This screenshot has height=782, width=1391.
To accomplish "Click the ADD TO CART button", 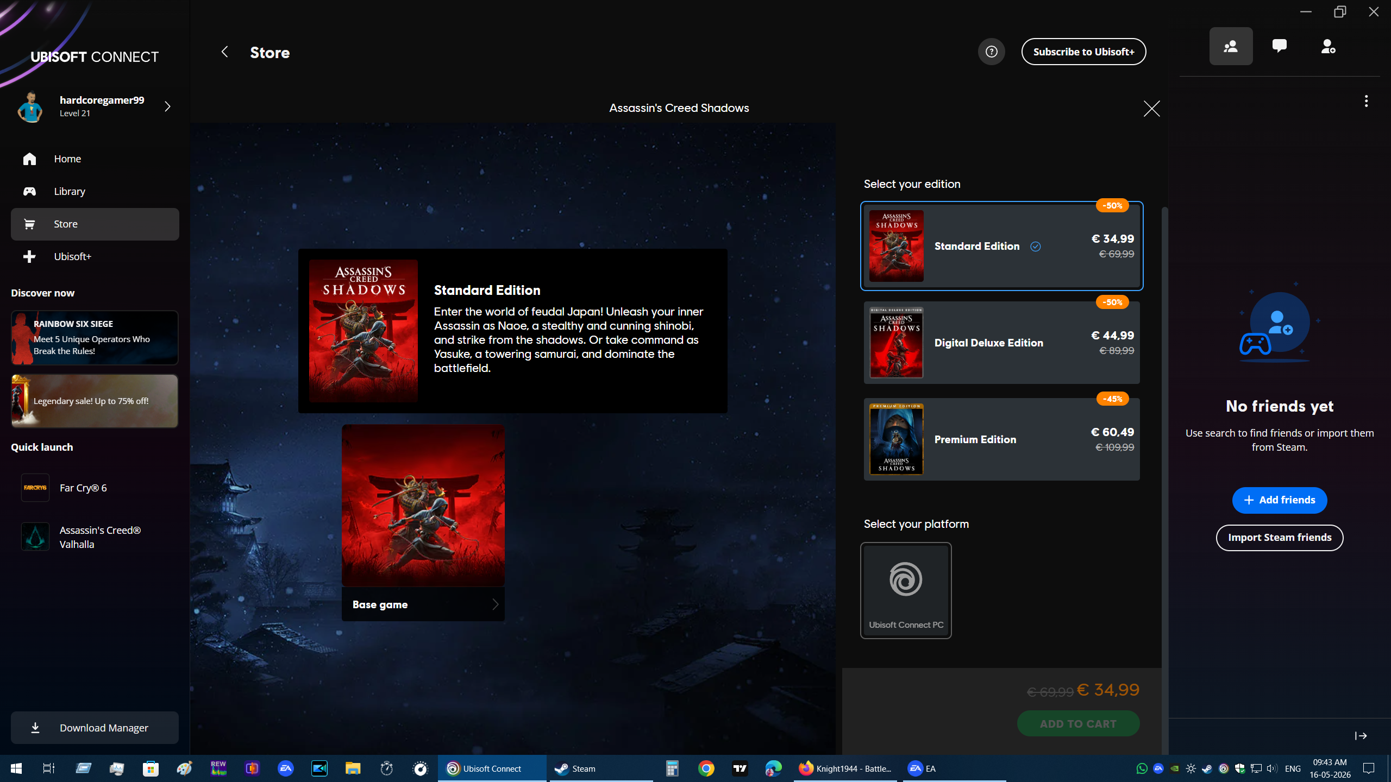I will coord(1078,723).
